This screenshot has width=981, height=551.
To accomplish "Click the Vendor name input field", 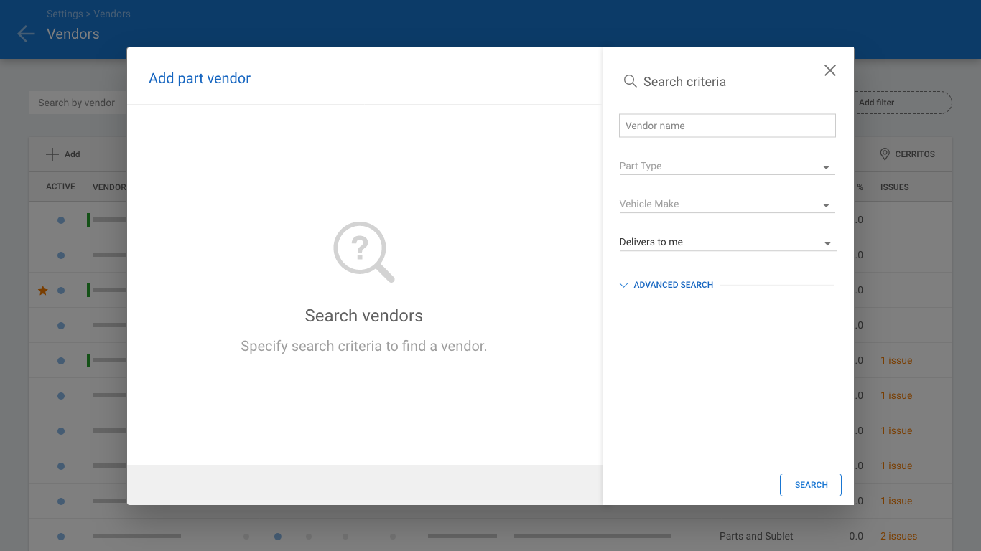I will pos(727,126).
